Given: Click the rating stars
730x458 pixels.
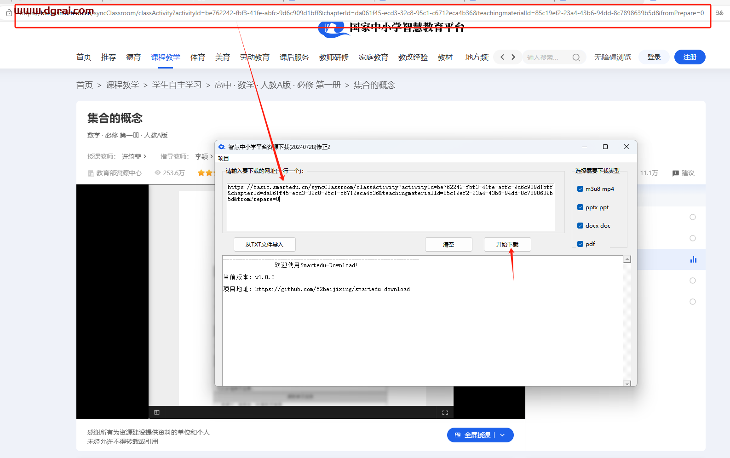Looking at the screenshot, I should (205, 173).
